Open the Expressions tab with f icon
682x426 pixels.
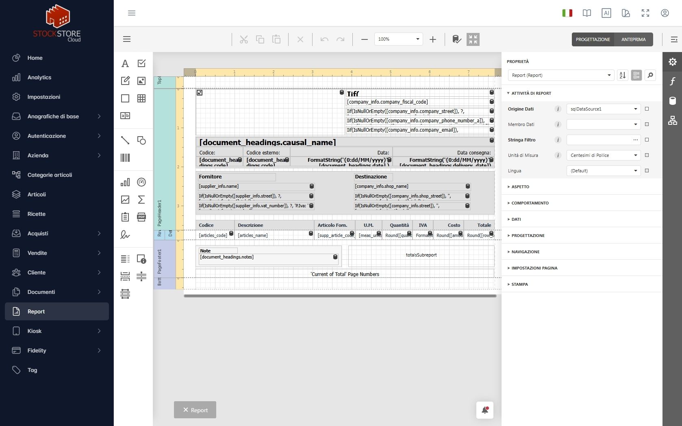672,81
